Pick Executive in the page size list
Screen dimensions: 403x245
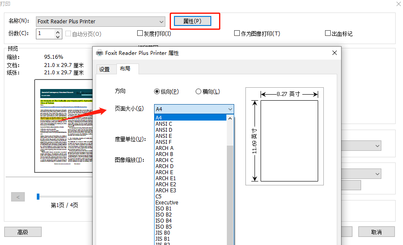pyautogui.click(x=167, y=203)
